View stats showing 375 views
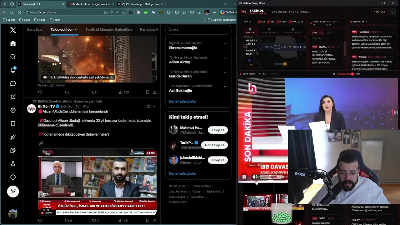This screenshot has height=225, width=400. (124, 92)
